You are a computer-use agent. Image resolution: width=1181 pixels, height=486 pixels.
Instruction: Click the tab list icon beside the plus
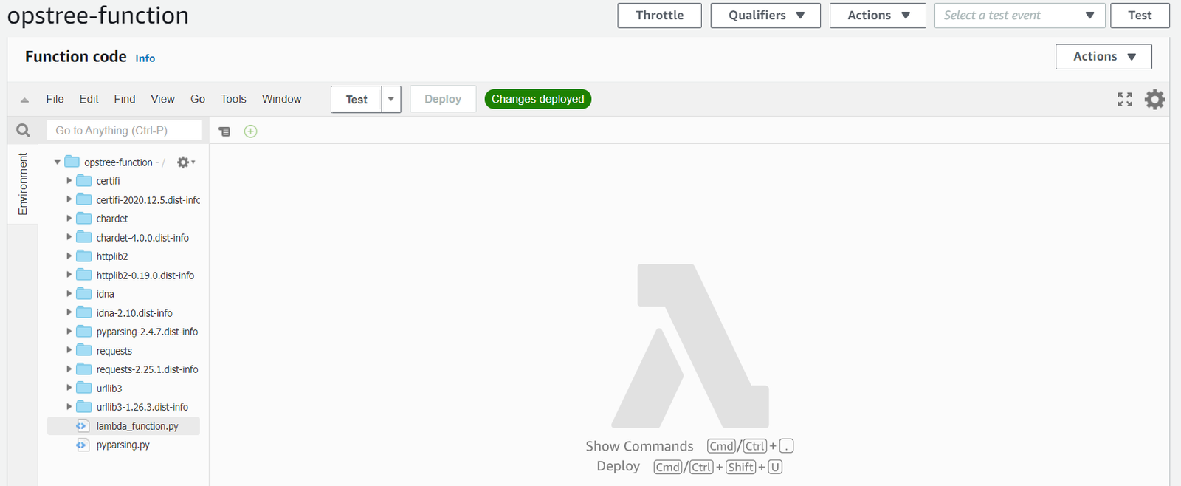pyautogui.click(x=225, y=131)
